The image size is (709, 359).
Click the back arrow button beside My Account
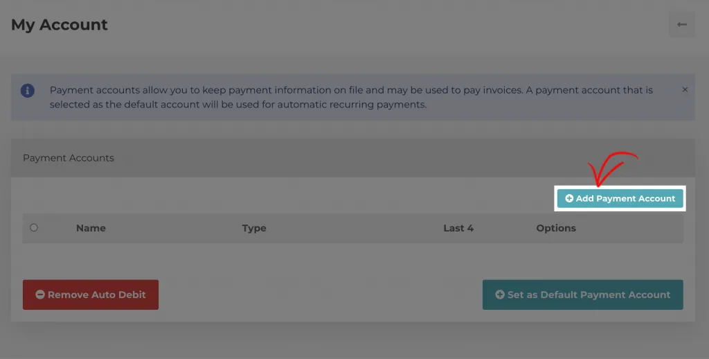point(682,25)
